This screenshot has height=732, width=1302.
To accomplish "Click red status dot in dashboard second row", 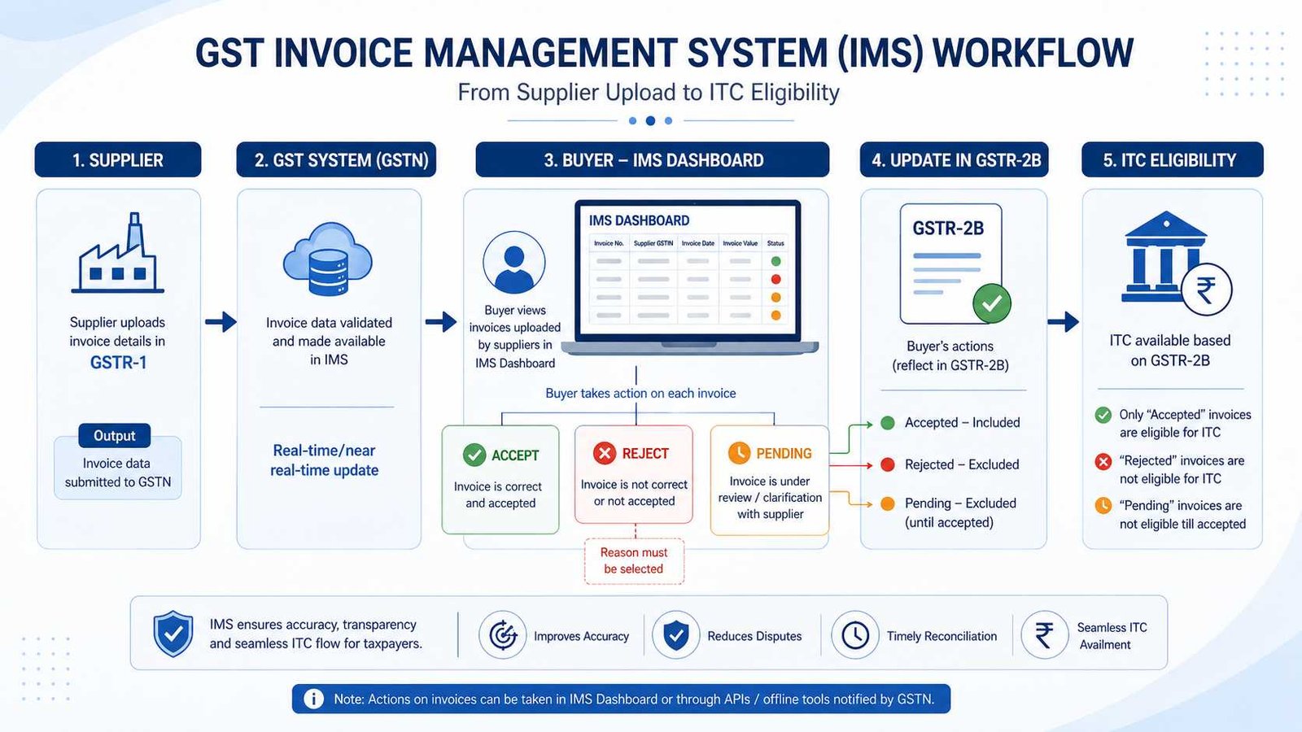I will (x=776, y=279).
